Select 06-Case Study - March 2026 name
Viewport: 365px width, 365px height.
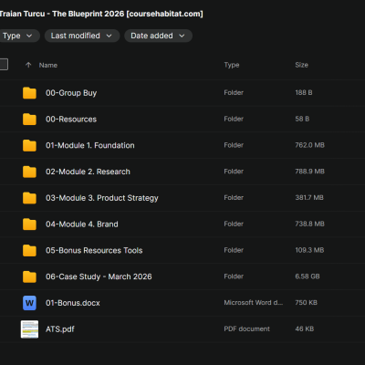pos(99,276)
